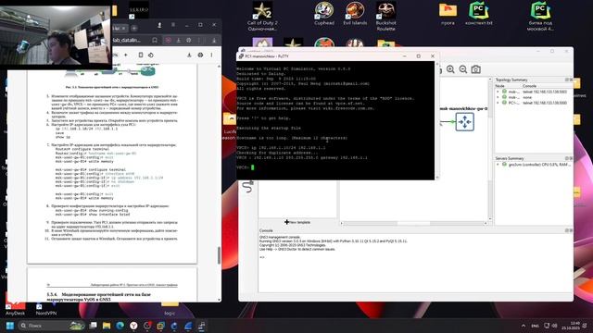Open Yandex Browser from taskbar
Image resolution: width=593 pixels, height=333 pixels.
pos(133,326)
